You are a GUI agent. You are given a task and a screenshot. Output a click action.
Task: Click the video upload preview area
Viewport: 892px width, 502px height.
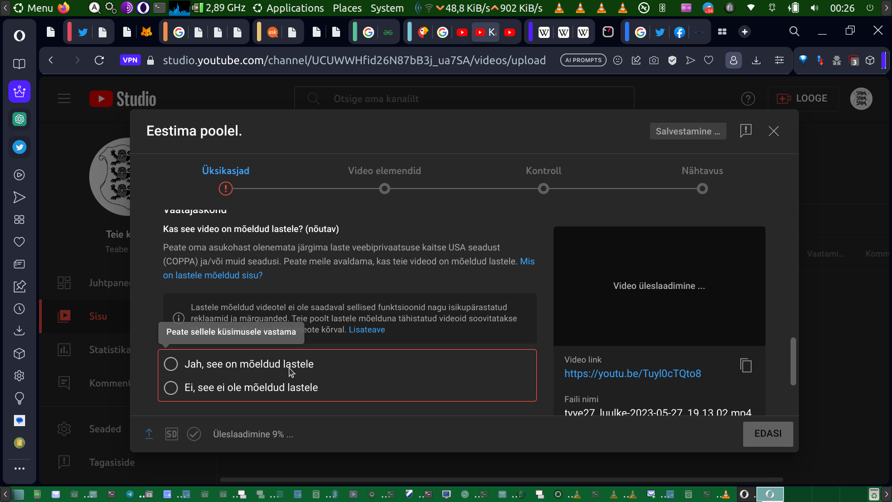660,286
